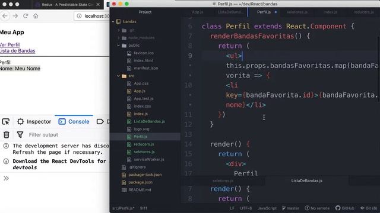This screenshot has width=380, height=213.
Task: Click line number 9 in editor gutter
Action: point(190,56)
